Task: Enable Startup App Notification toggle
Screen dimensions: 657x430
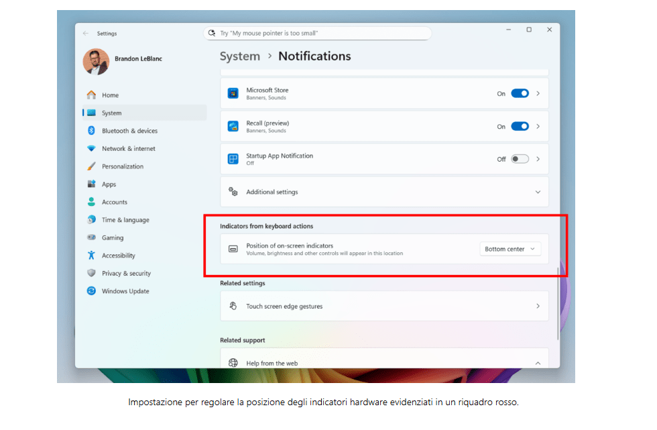Action: 520,160
